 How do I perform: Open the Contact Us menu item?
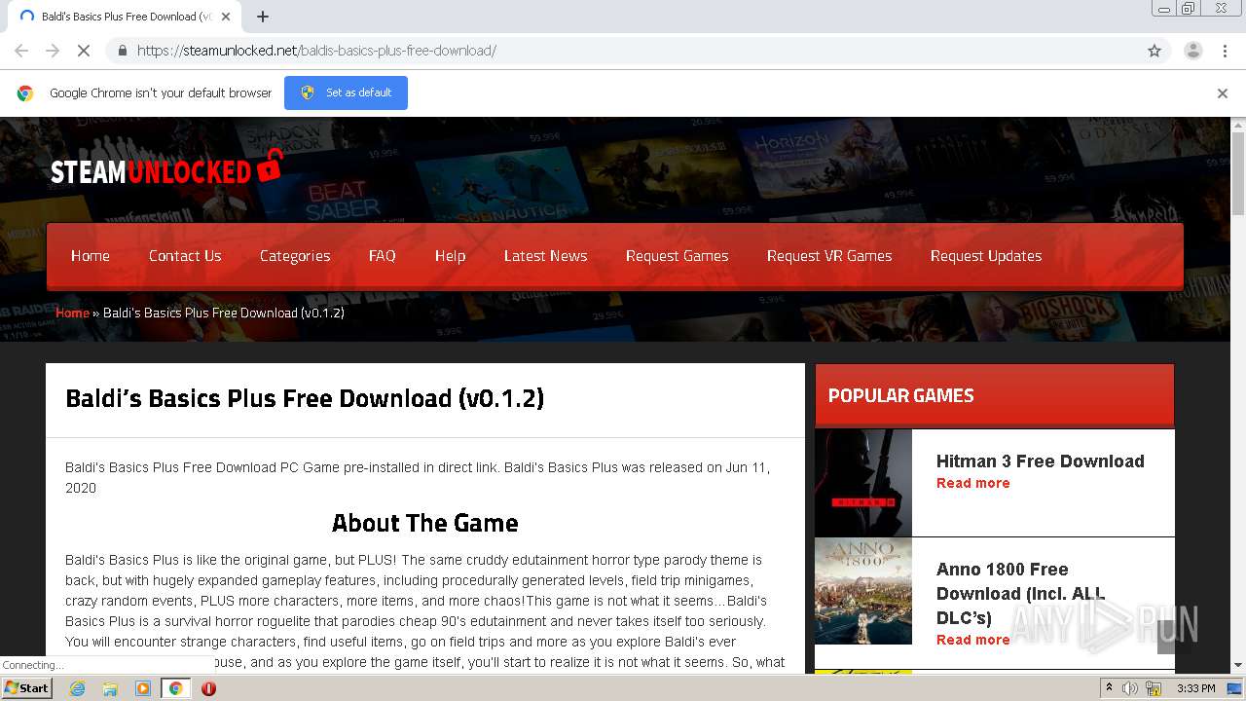(185, 256)
